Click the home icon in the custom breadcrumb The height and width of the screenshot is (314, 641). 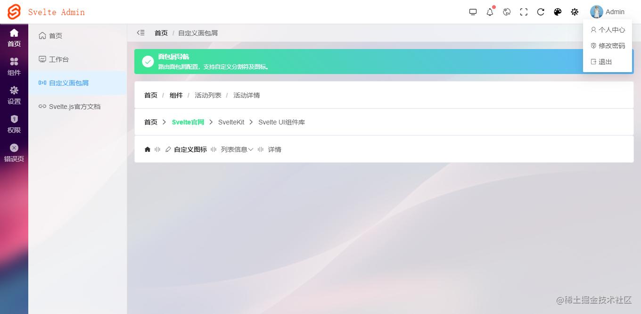147,149
